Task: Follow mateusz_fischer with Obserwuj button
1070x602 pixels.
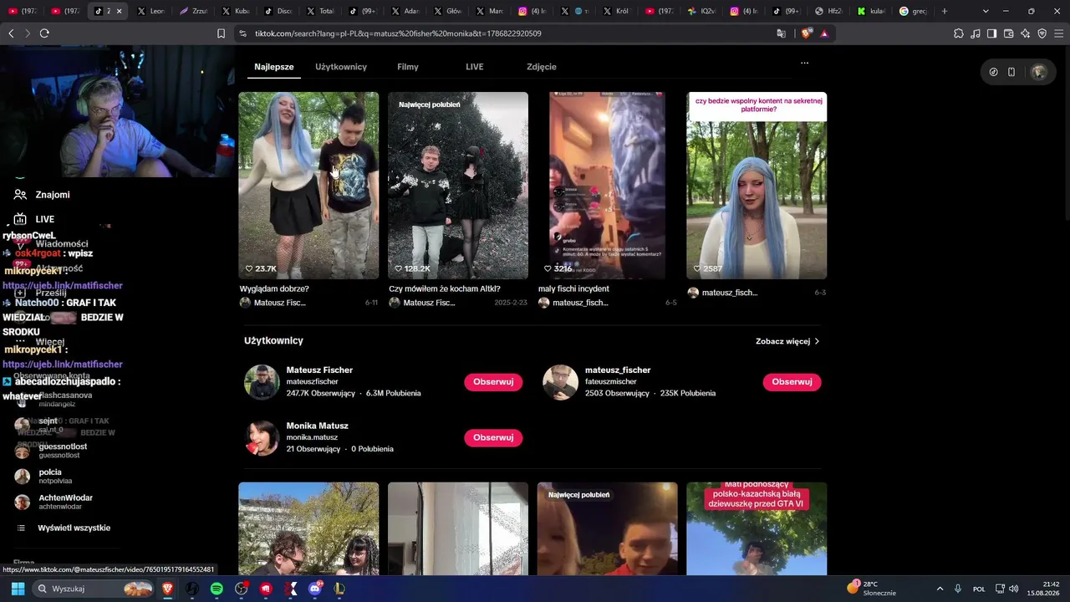Action: coord(792,382)
